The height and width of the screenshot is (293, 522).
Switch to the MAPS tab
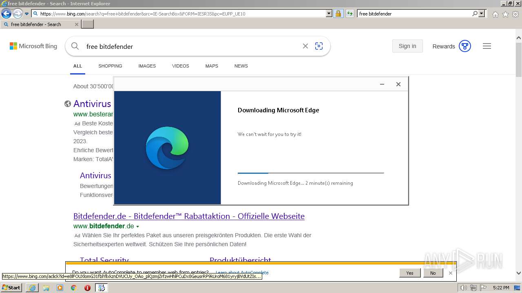point(212,66)
